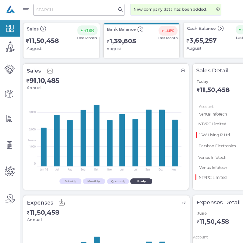
Task: Open the hand-with-money-bag sidebar icon
Action: click(x=10, y=47)
